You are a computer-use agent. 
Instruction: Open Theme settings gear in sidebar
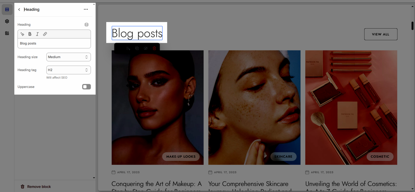(7, 21)
